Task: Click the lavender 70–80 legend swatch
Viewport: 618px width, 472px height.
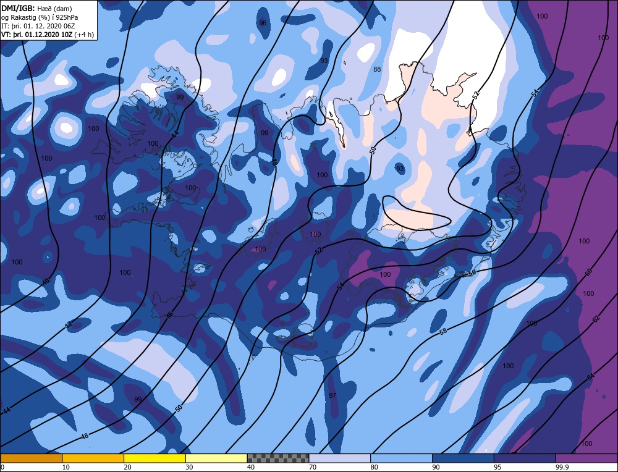Action: click(340, 458)
